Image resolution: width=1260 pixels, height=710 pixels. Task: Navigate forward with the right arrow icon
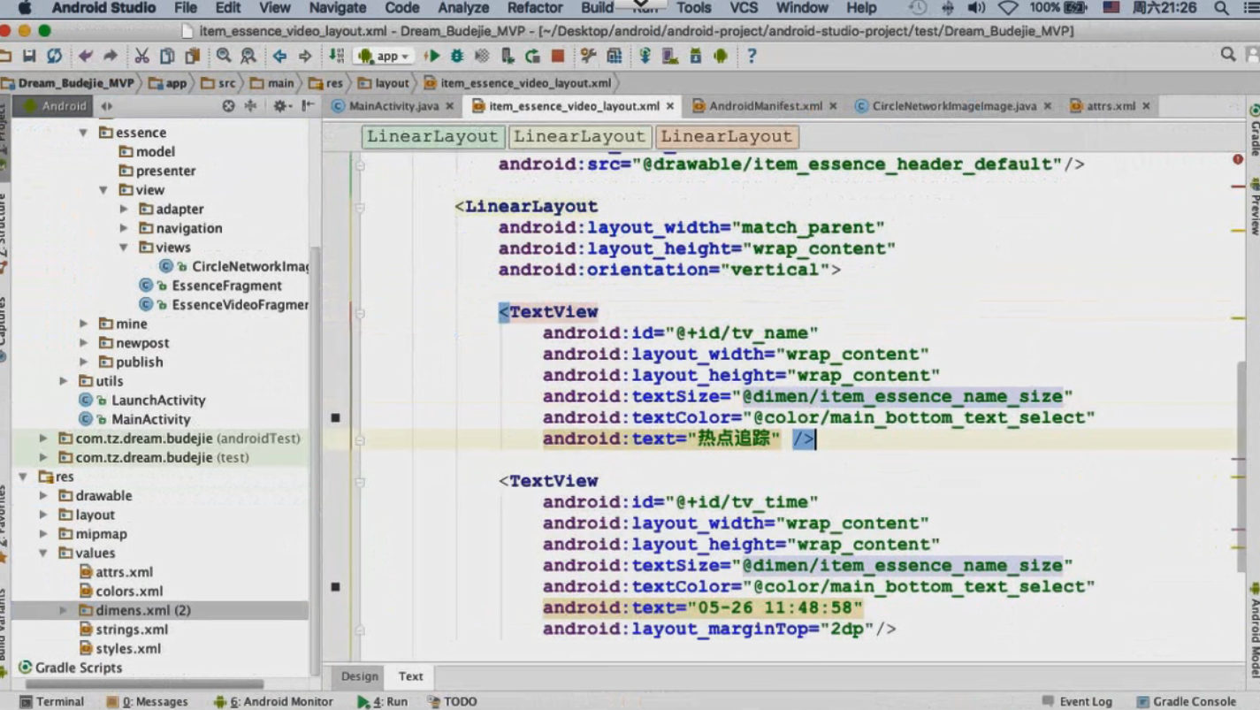point(305,56)
